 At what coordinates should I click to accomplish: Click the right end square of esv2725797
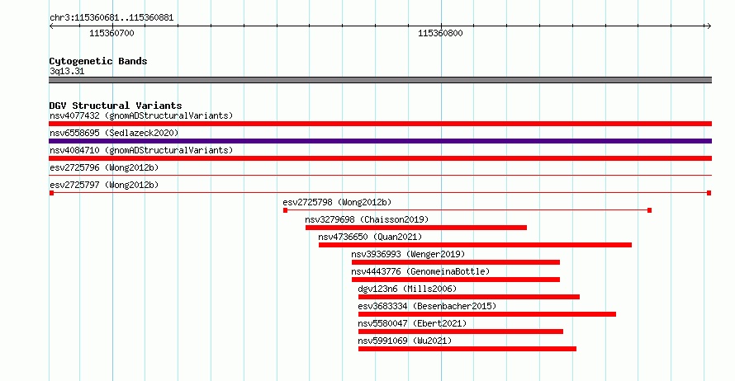coord(709,193)
